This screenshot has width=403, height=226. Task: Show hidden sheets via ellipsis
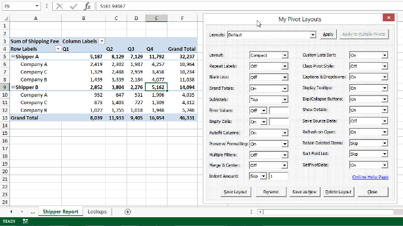click(33, 212)
